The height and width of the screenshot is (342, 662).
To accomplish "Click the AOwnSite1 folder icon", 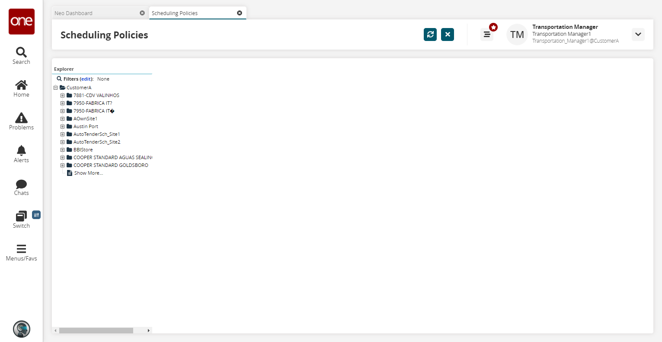I will [69, 119].
